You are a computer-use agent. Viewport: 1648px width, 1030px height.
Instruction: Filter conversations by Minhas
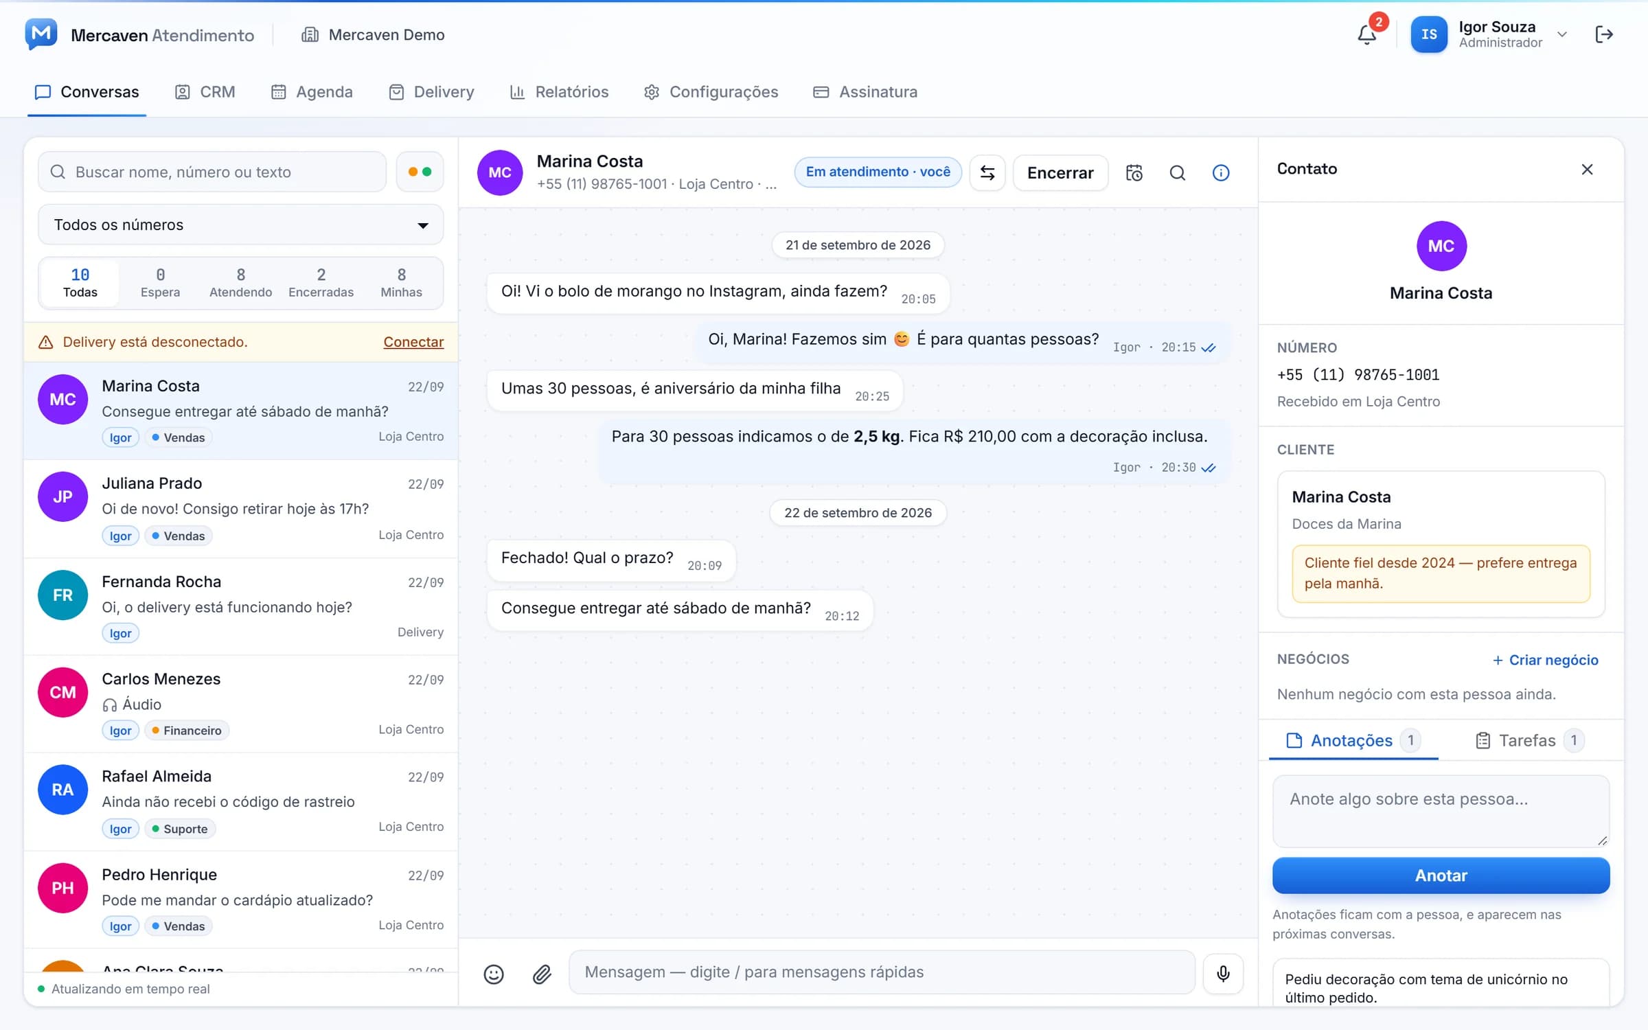point(401,283)
